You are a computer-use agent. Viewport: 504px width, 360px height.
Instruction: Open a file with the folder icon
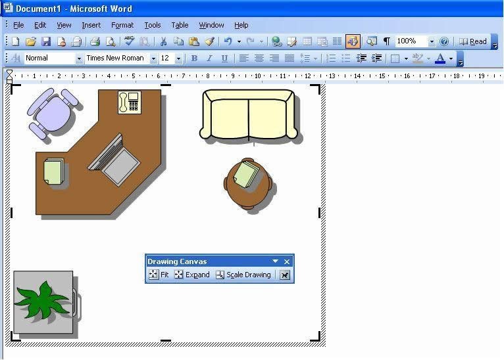31,41
